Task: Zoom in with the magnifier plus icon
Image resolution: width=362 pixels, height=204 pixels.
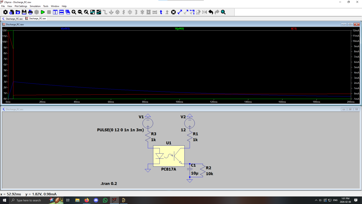Action: 74,12
